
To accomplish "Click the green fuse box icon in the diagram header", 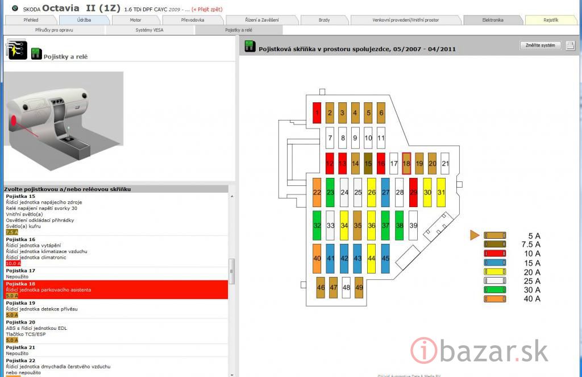I will tap(250, 47).
